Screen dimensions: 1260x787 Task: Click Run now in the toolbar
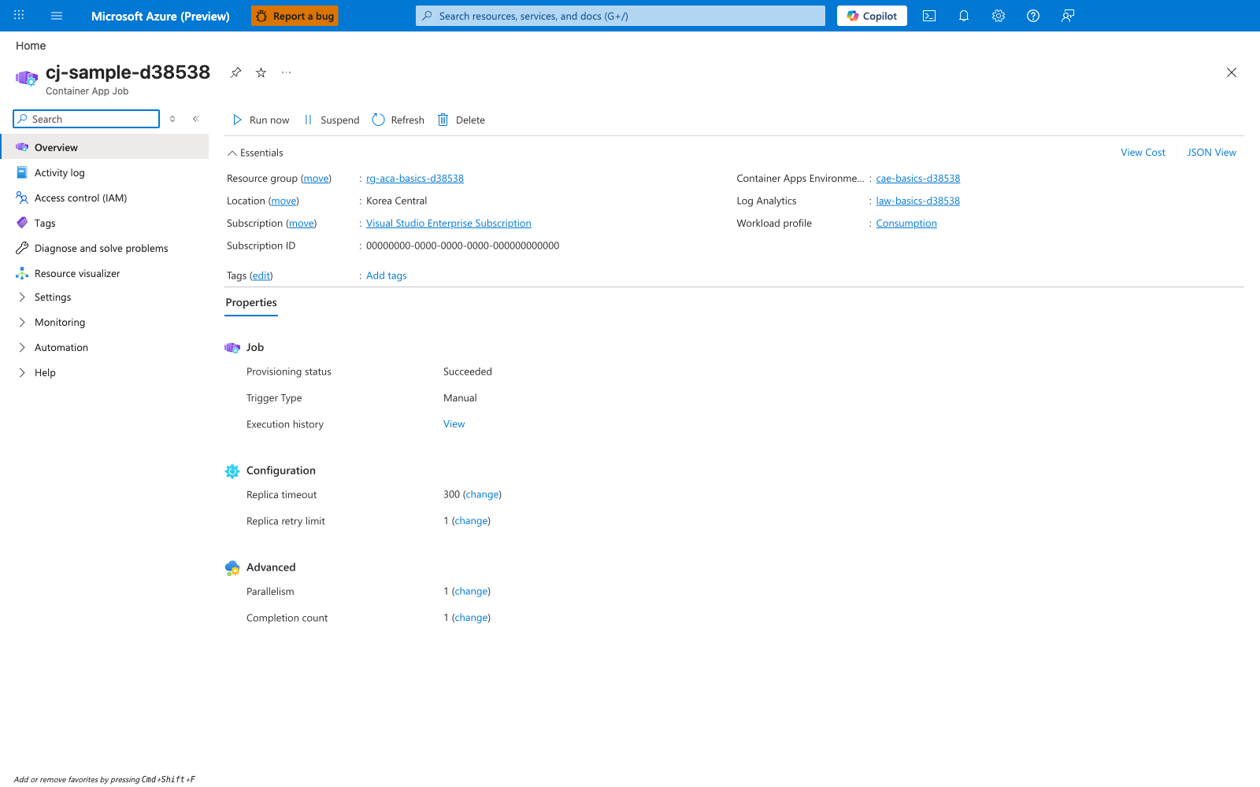click(261, 120)
